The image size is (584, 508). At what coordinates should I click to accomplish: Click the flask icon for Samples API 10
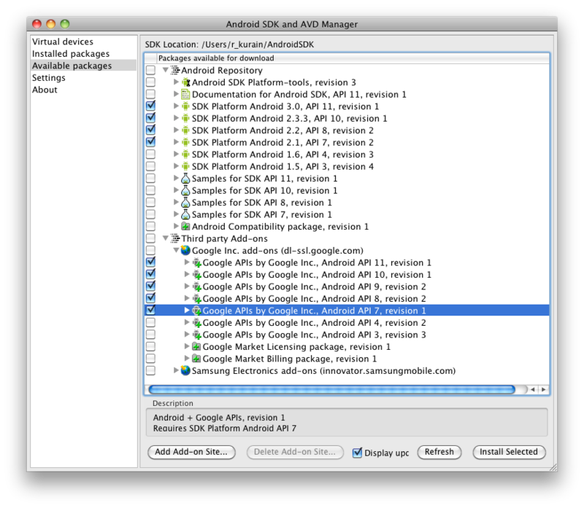pyautogui.click(x=185, y=190)
